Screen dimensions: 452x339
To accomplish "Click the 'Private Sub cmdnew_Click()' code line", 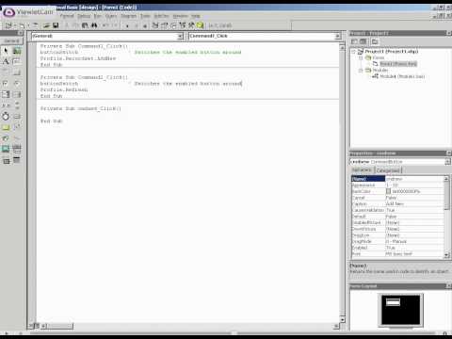I will click(81, 108).
